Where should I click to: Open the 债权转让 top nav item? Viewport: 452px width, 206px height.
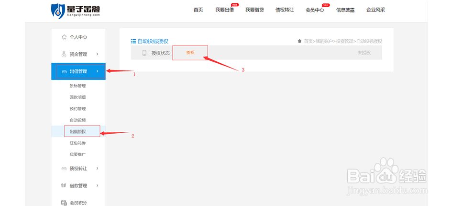tap(285, 10)
